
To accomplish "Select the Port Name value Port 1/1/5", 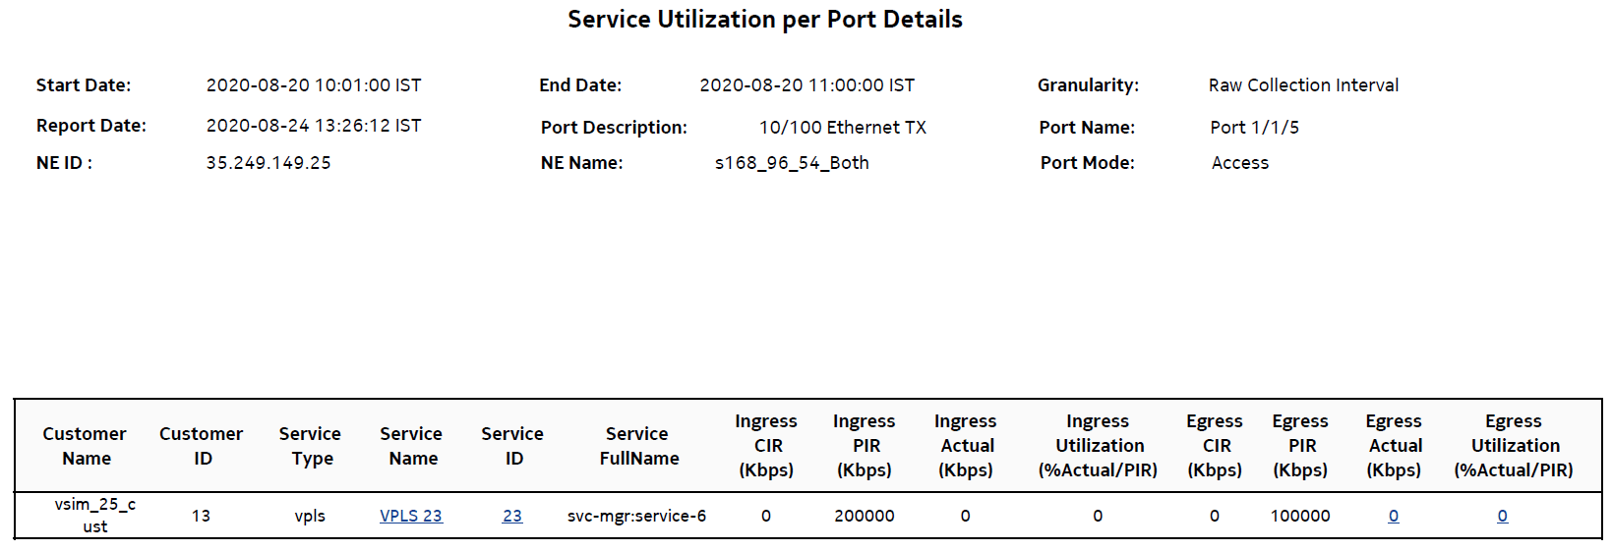I will pos(1255,128).
